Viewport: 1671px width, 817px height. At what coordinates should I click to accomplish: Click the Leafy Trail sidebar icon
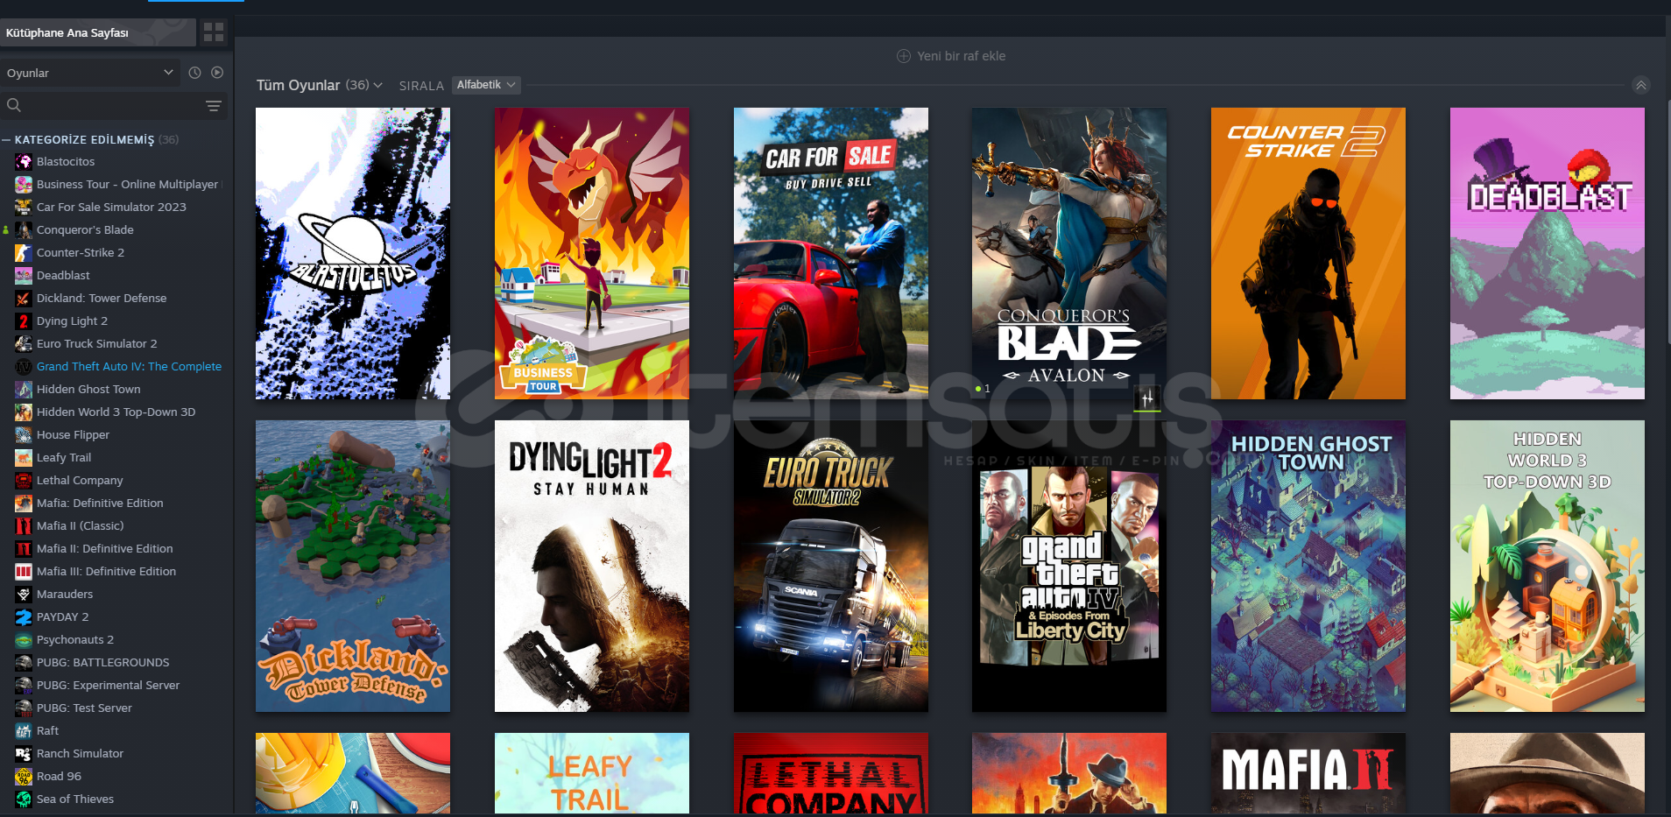24,457
